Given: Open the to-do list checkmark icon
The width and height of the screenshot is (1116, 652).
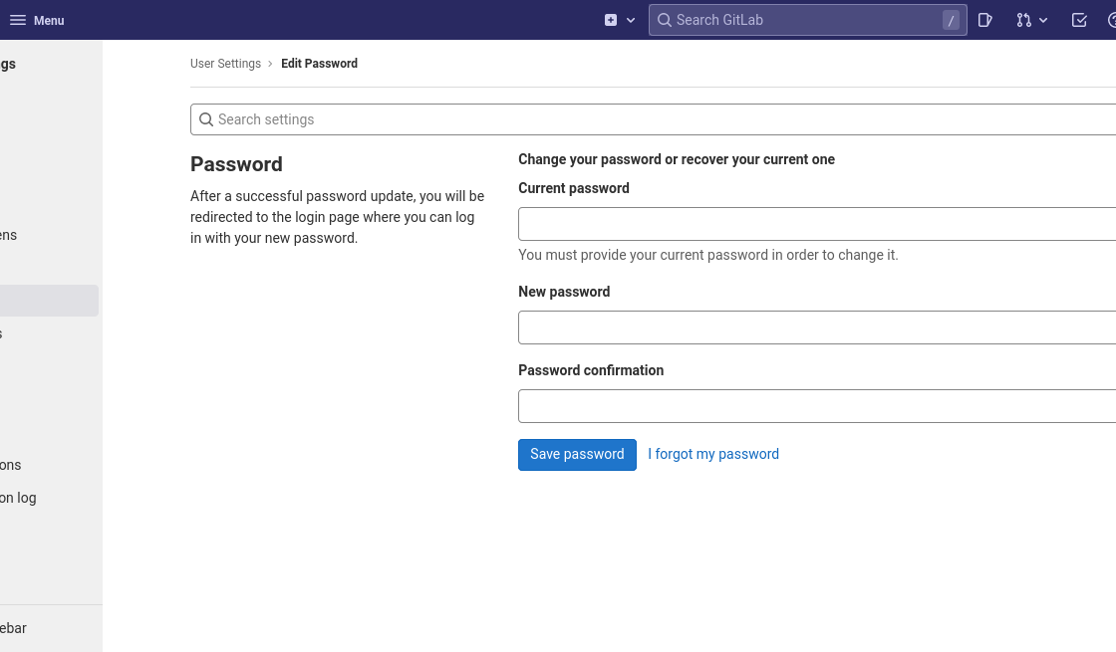Looking at the screenshot, I should click(x=1078, y=20).
